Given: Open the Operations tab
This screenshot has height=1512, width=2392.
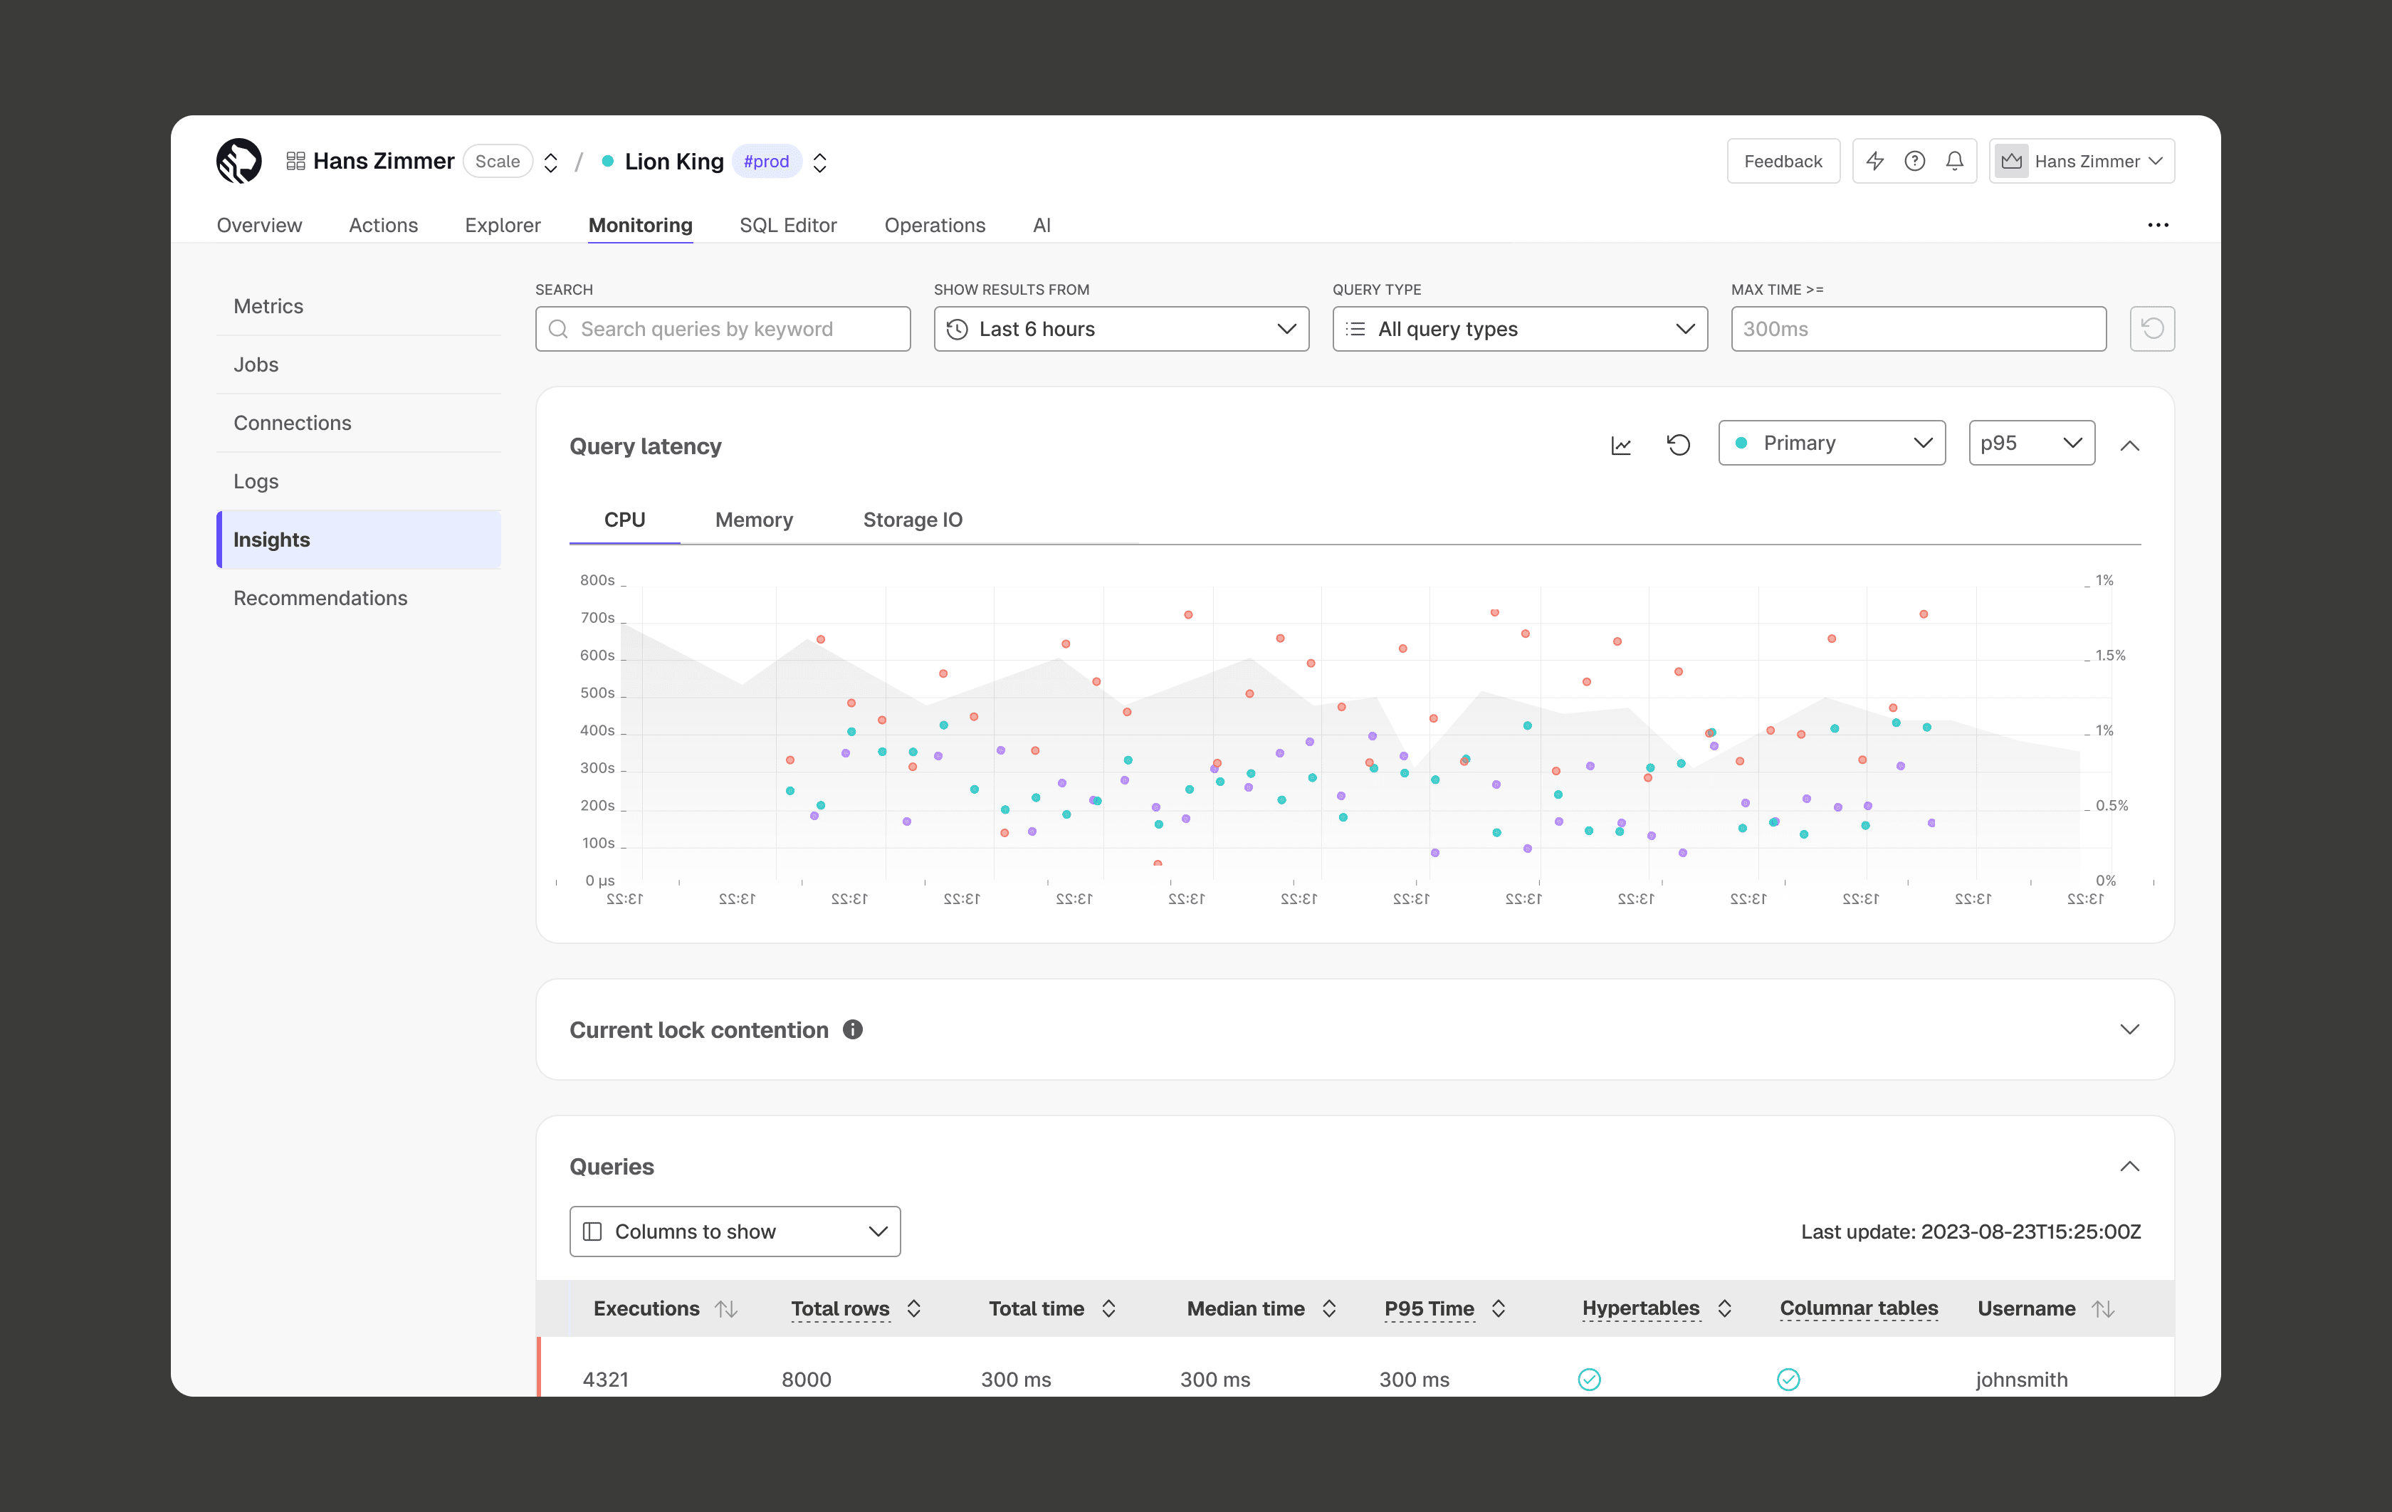Looking at the screenshot, I should [935, 226].
